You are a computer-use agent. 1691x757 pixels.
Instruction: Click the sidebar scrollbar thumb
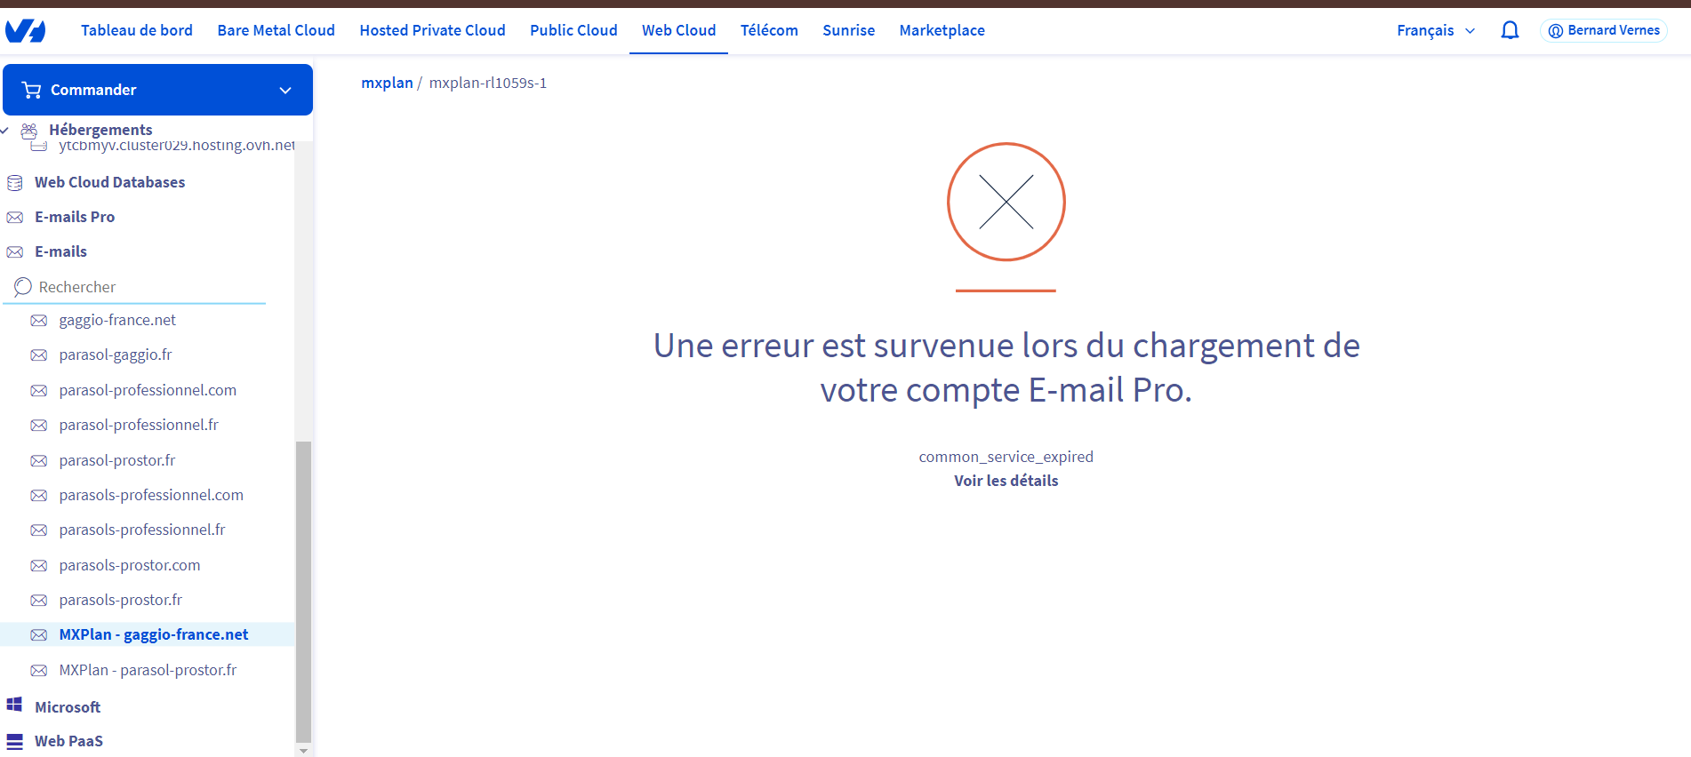coord(303,586)
